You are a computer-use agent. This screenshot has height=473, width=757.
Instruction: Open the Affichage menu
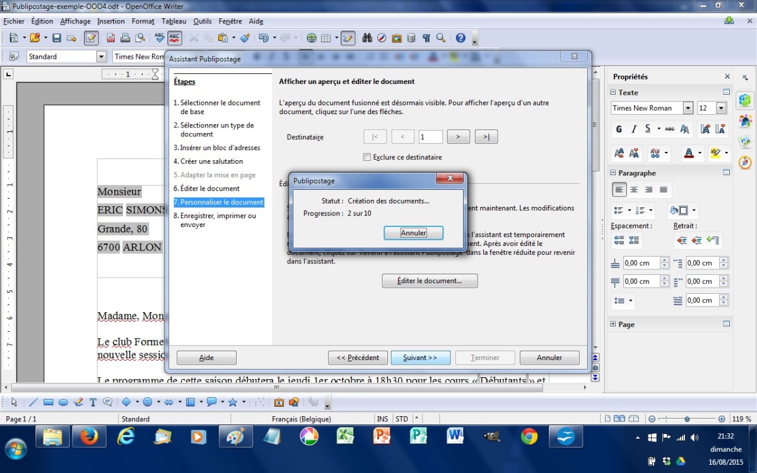75,21
